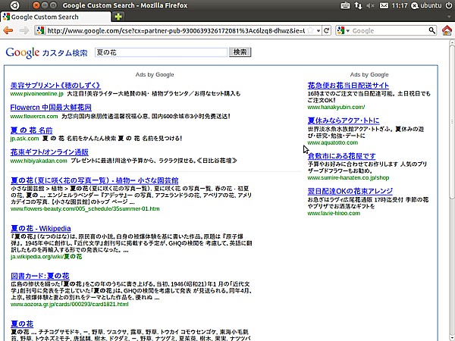Click the address bar URL field
455x341 pixels.
176,30
